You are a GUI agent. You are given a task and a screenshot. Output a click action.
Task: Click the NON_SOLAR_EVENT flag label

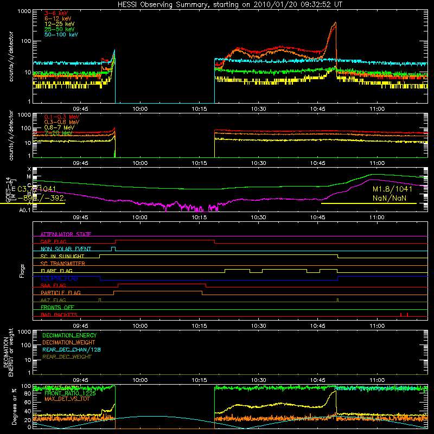(x=66, y=249)
